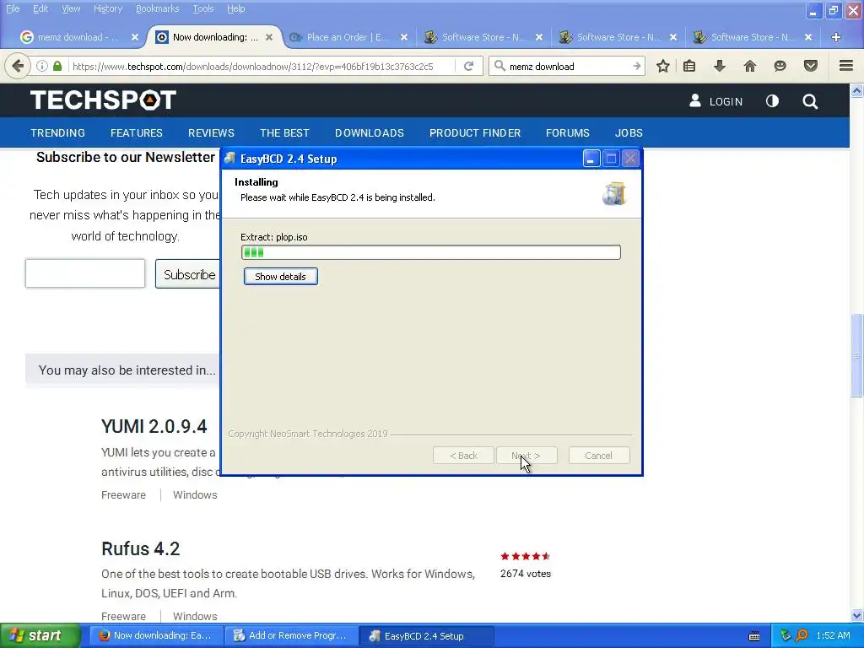Image resolution: width=864 pixels, height=648 pixels.
Task: Open the YUMI 2.0.9.4 download link
Action: point(154,426)
